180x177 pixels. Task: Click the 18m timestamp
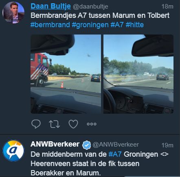167,6
